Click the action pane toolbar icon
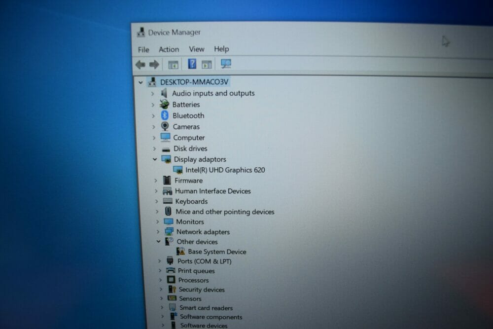This screenshot has height=329, width=493. [207, 65]
